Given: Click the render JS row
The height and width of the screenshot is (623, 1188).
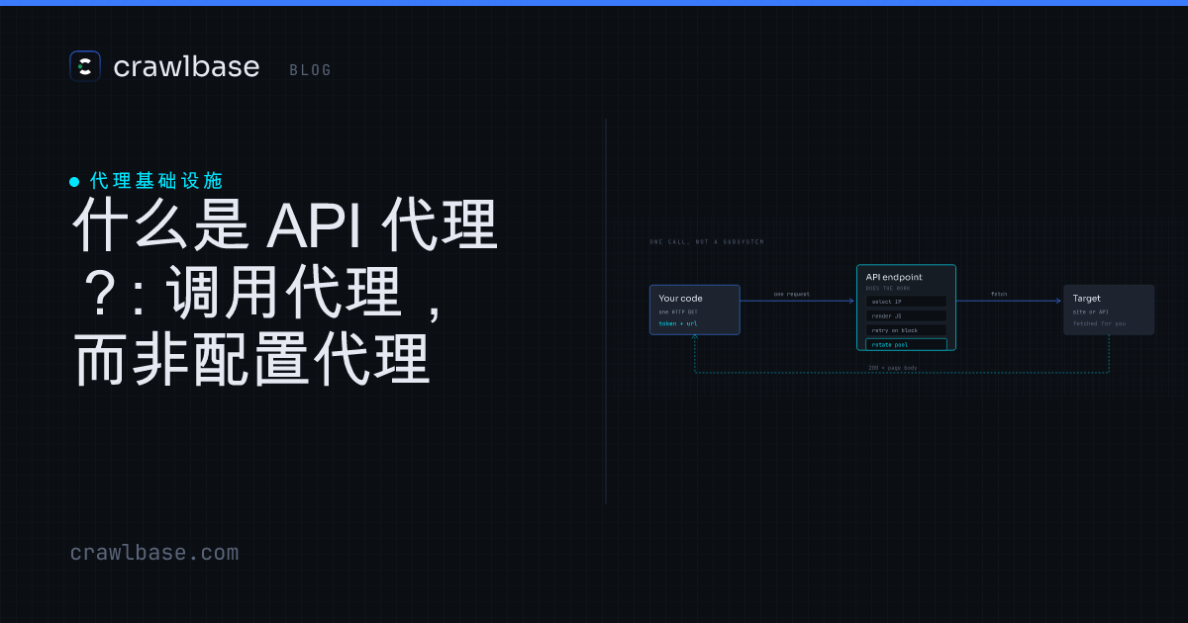Looking at the screenshot, I should (906, 315).
